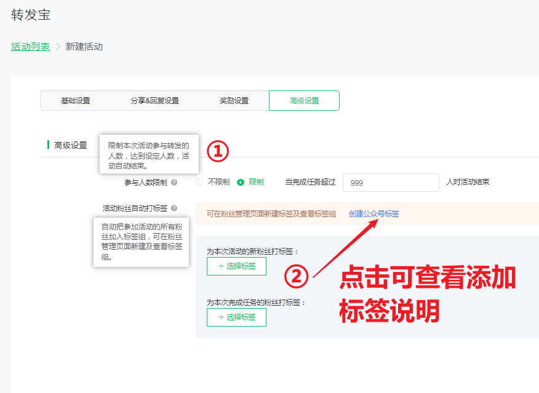Click 选择标签 button for new fans
The height and width of the screenshot is (393, 539).
[236, 266]
